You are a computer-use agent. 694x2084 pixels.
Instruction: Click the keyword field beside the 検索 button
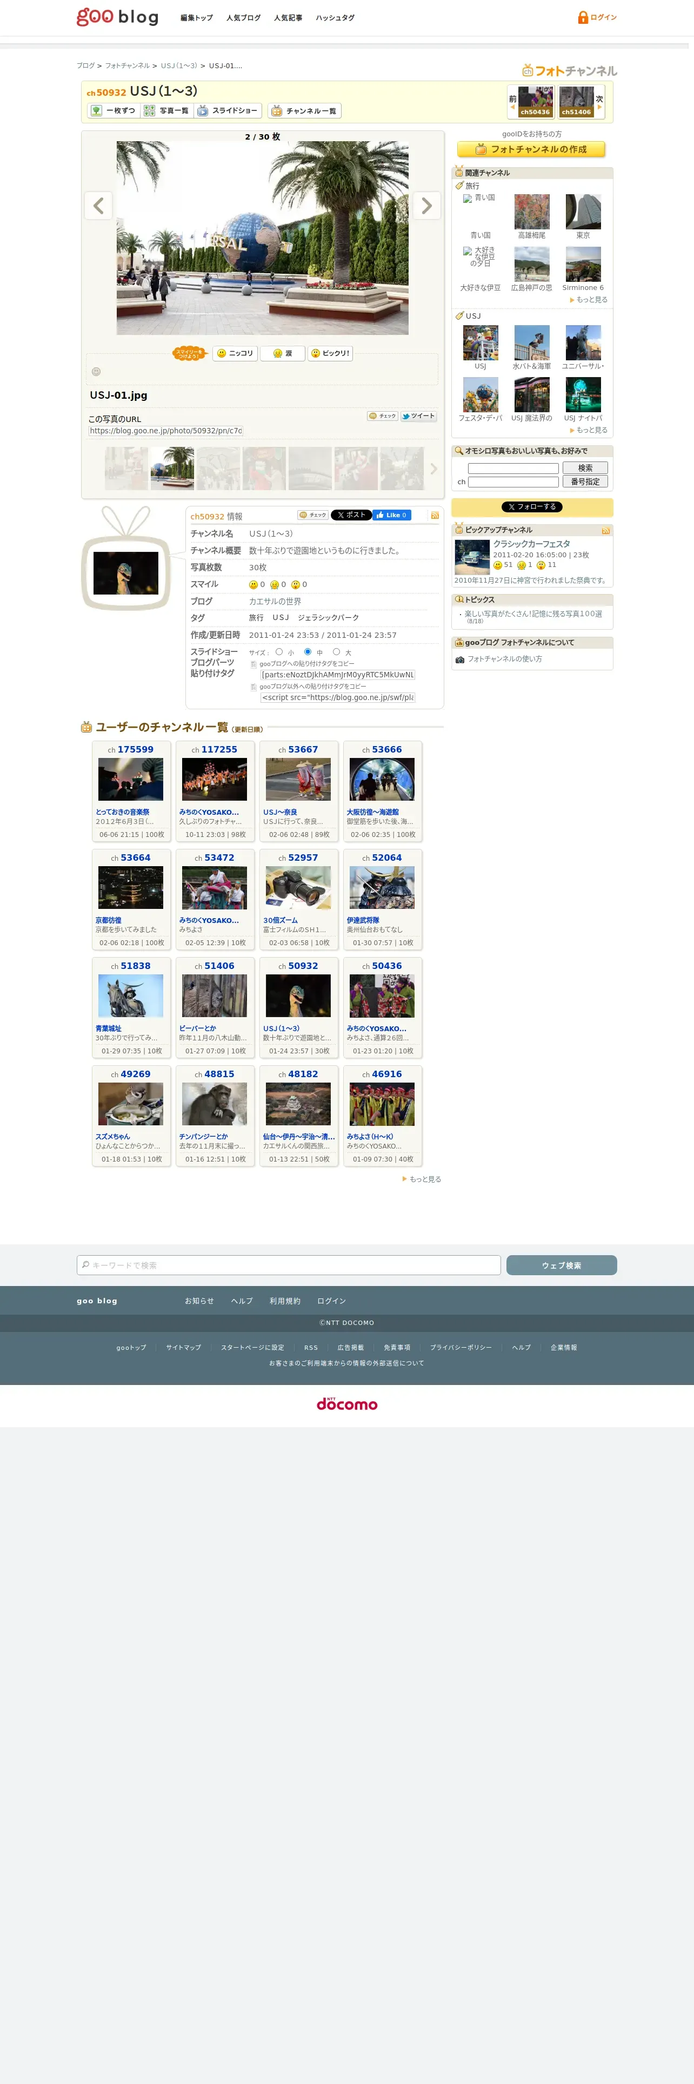click(x=513, y=469)
